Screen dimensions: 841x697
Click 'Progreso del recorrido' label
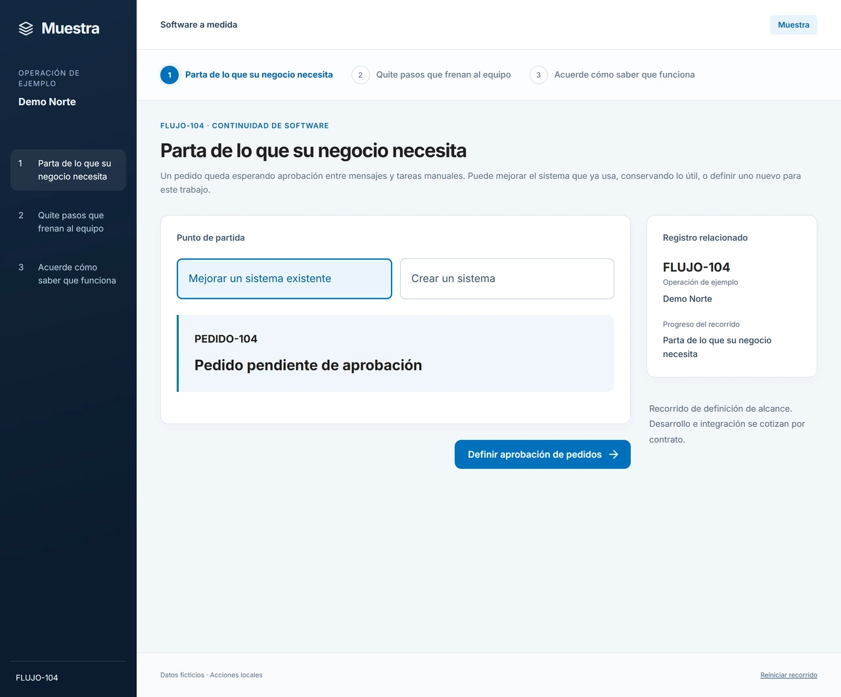(x=701, y=324)
